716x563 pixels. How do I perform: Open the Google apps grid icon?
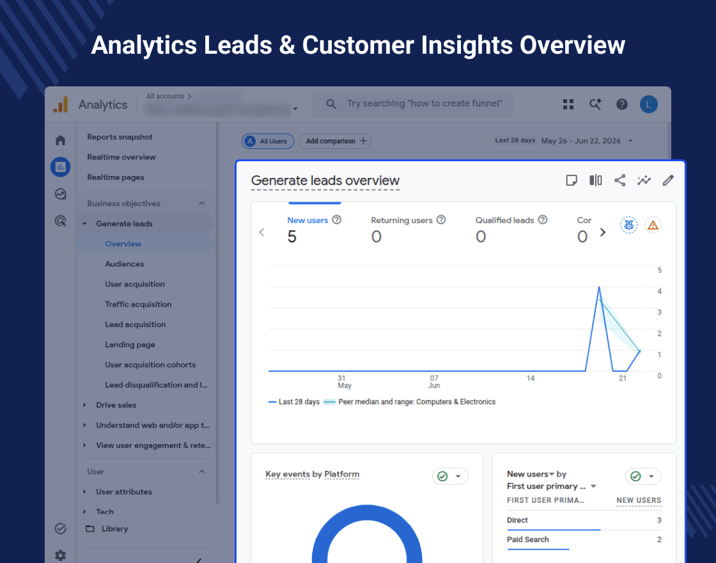568,105
